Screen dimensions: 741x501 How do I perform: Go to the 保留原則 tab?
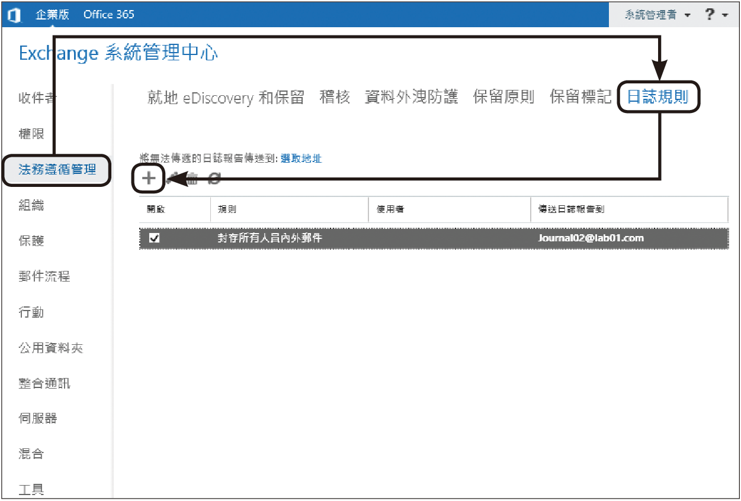click(x=504, y=97)
